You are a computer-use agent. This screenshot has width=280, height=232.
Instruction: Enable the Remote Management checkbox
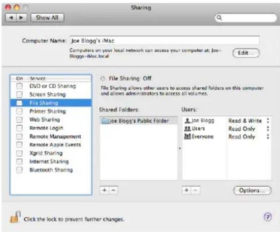(19, 136)
